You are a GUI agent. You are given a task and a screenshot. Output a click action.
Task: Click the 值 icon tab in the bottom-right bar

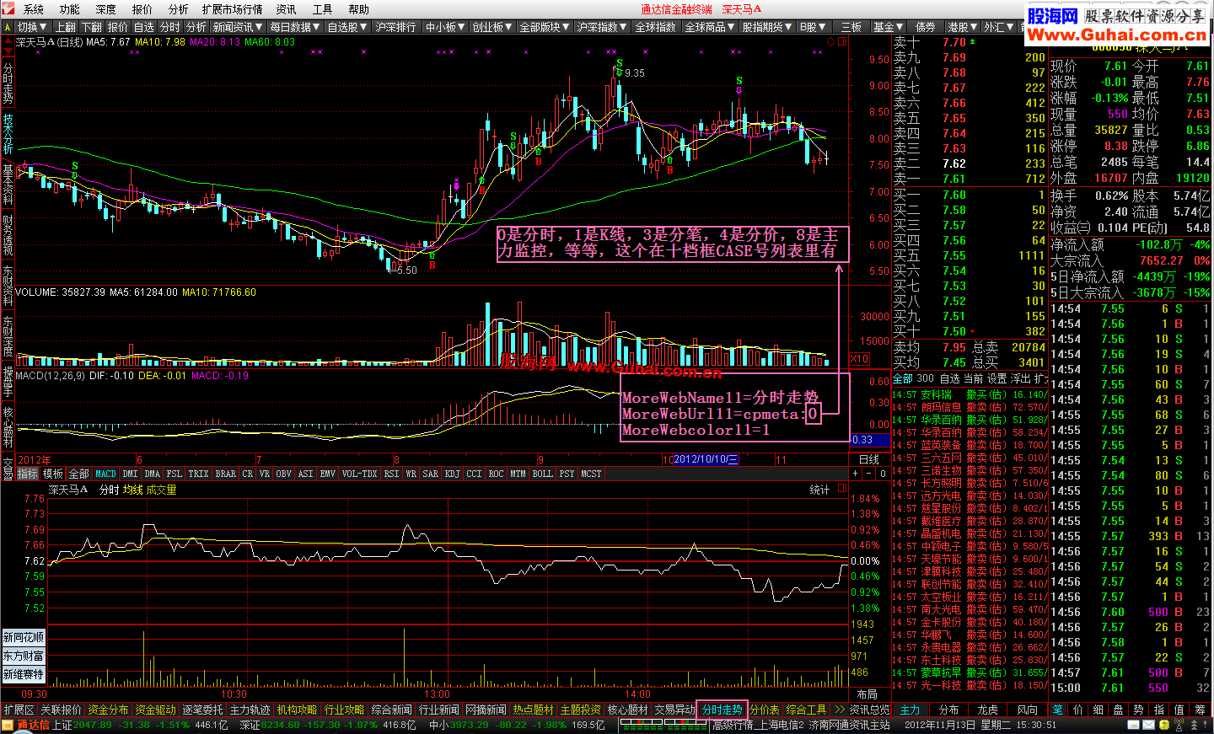pos(1179,710)
